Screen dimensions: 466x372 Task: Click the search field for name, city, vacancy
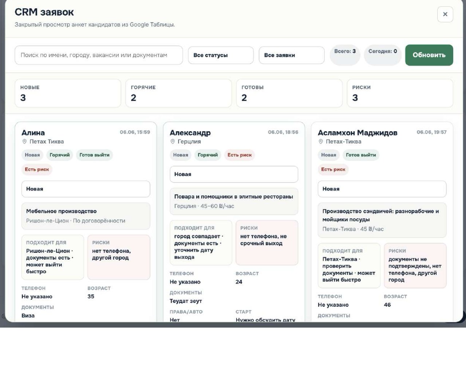coord(99,55)
